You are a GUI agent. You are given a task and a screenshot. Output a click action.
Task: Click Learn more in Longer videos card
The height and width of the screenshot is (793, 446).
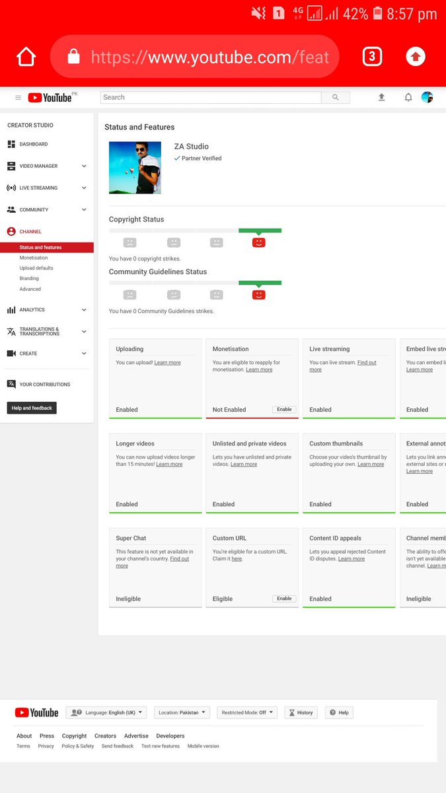169,465
